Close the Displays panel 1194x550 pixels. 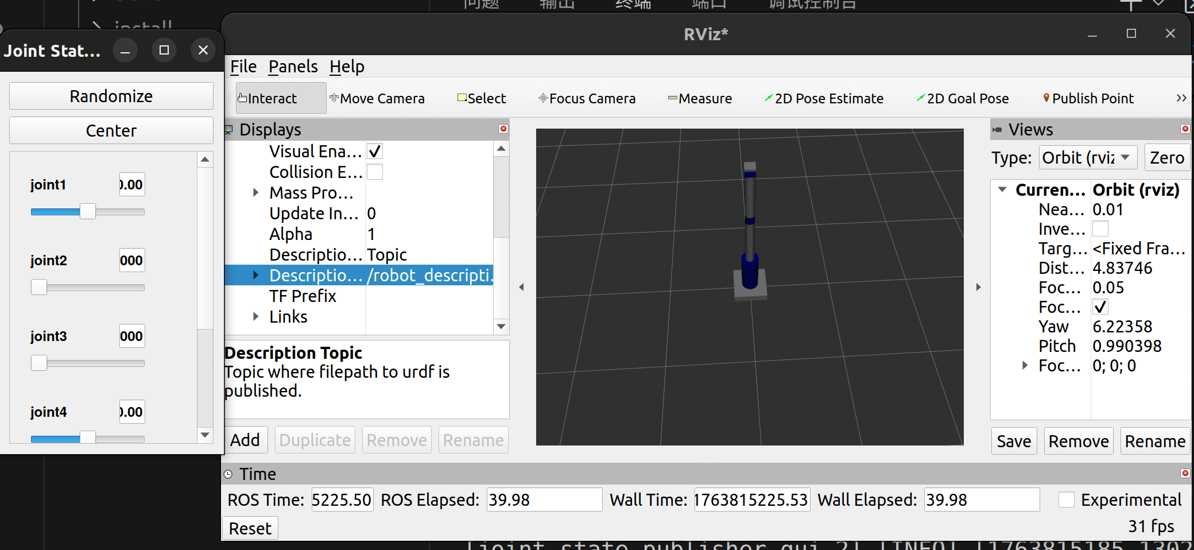503,129
